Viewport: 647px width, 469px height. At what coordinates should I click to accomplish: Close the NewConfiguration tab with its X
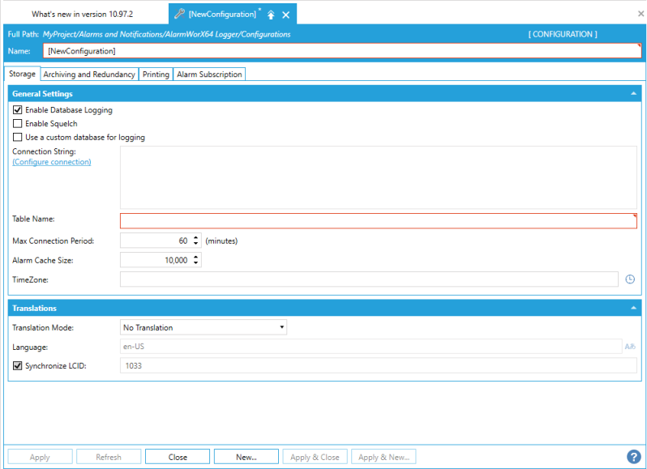click(285, 15)
